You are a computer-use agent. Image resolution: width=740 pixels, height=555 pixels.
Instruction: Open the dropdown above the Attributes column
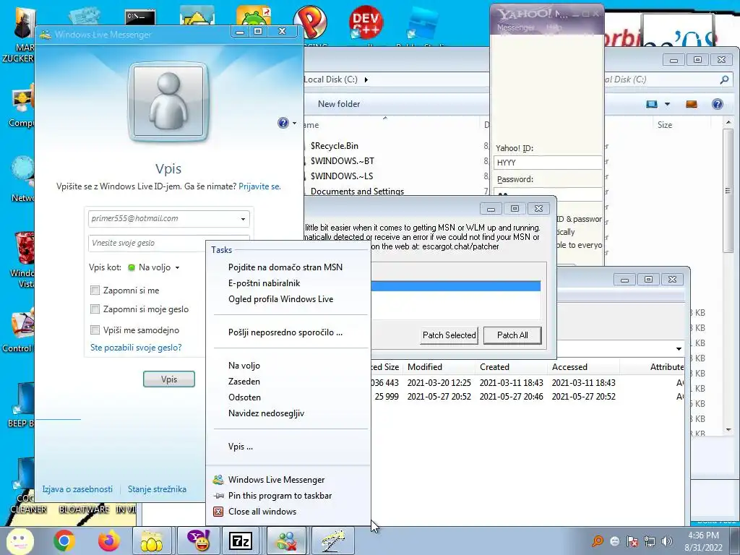tap(678, 349)
